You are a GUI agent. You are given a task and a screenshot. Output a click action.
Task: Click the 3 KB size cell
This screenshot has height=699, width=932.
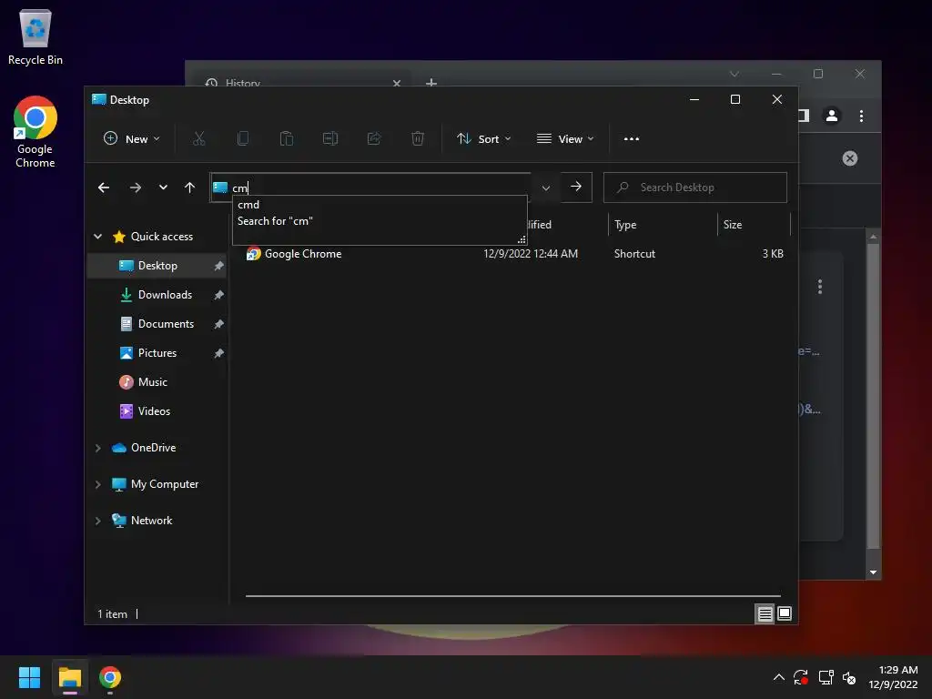tap(773, 254)
